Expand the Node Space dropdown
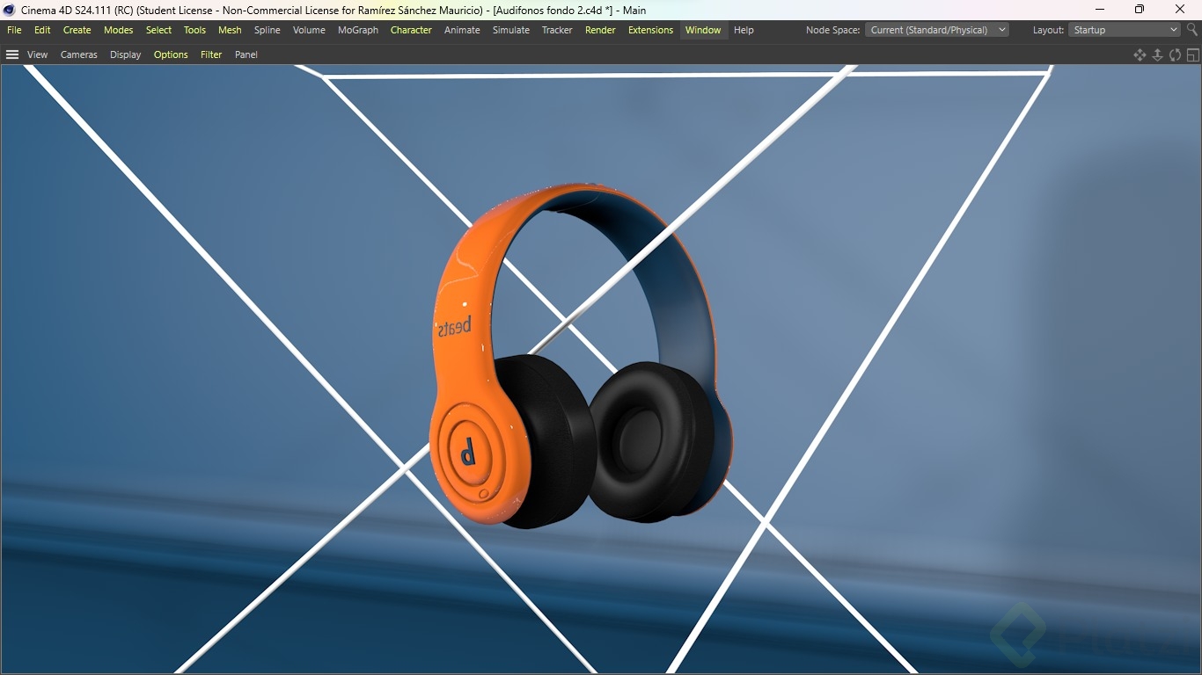This screenshot has width=1202, height=675. [x=937, y=30]
